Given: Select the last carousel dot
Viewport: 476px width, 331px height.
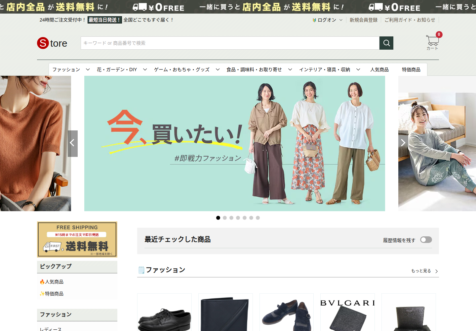Looking at the screenshot, I should click(258, 218).
